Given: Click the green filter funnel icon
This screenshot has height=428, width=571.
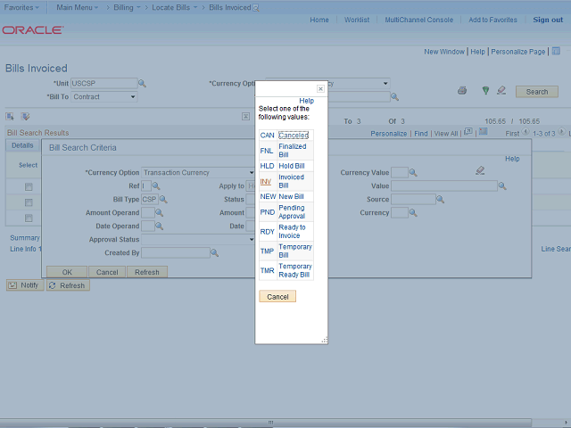Looking at the screenshot, I should click(485, 91).
